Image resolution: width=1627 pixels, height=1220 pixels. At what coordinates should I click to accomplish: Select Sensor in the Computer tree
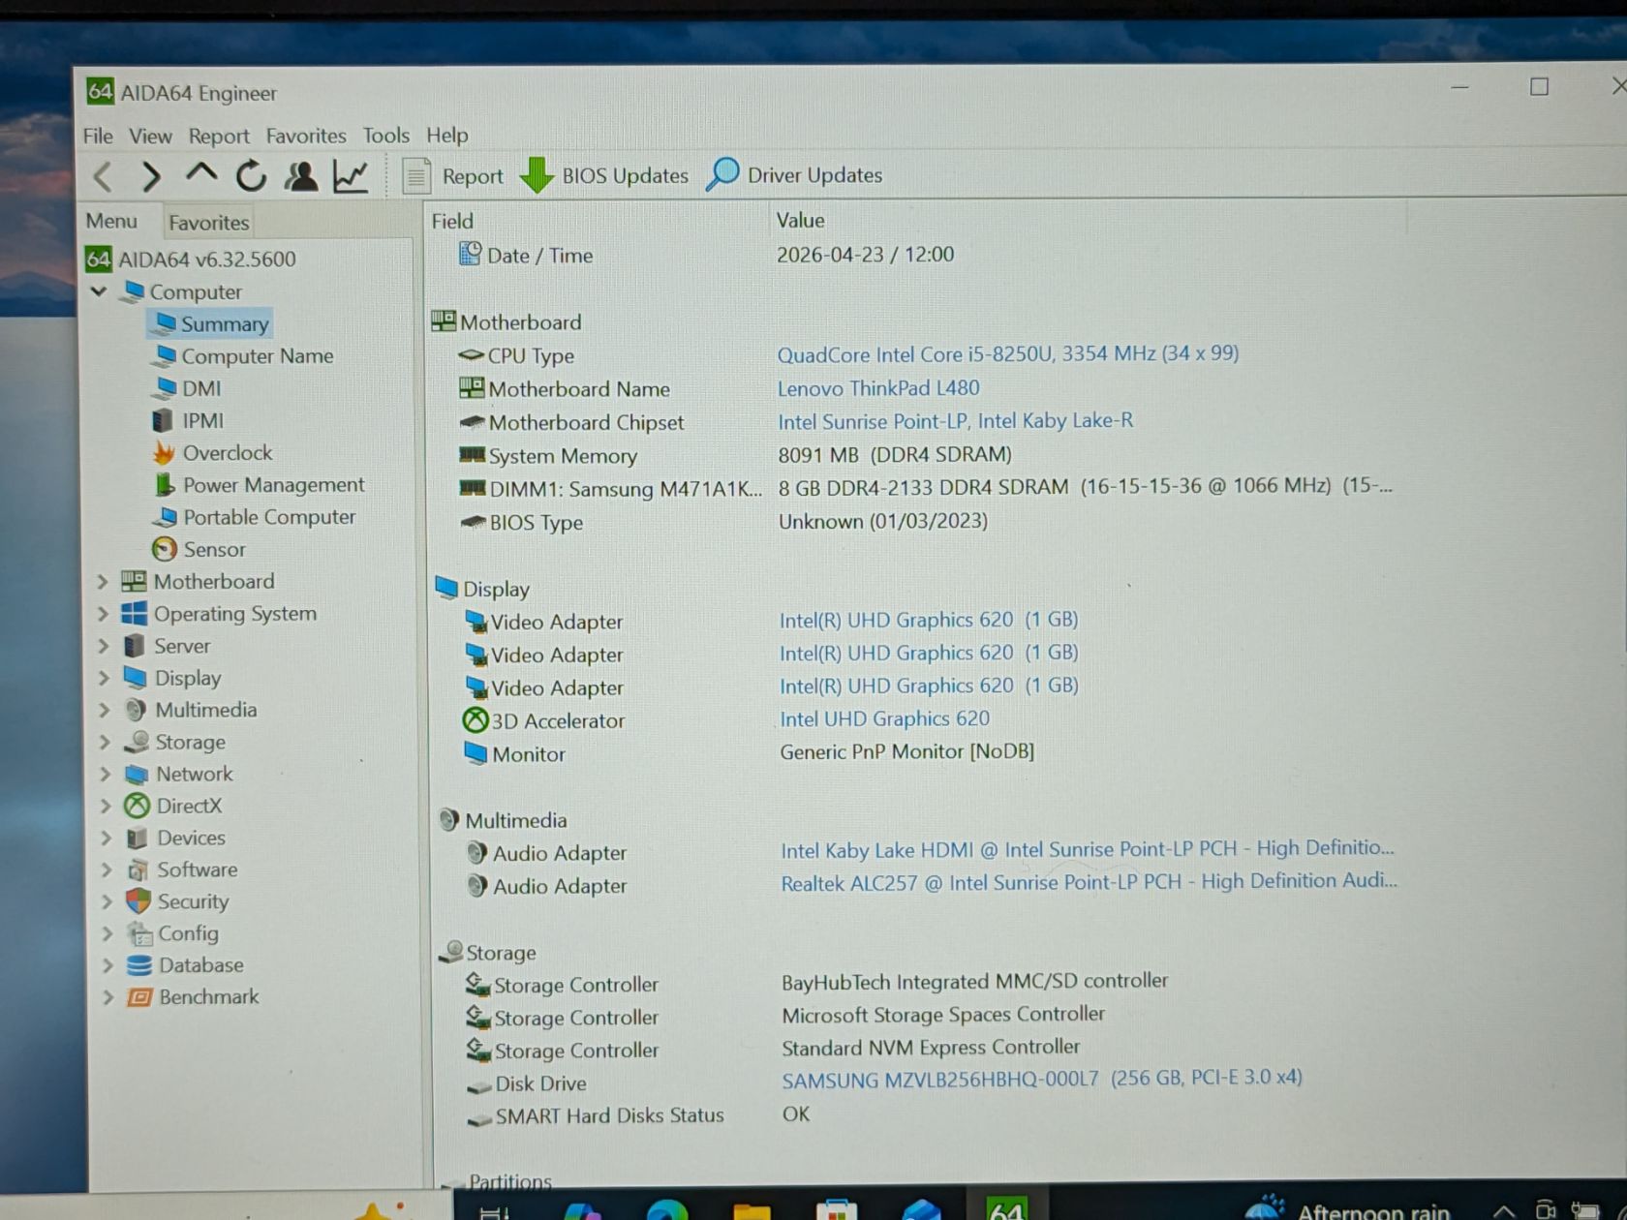click(200, 549)
